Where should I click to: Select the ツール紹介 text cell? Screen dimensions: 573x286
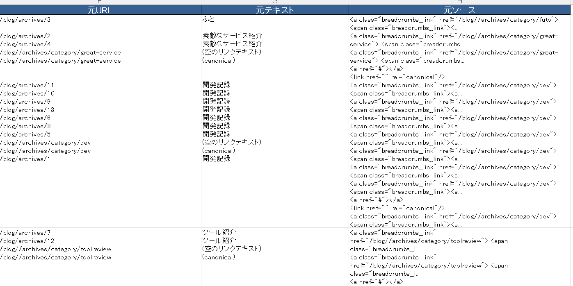(x=275, y=256)
